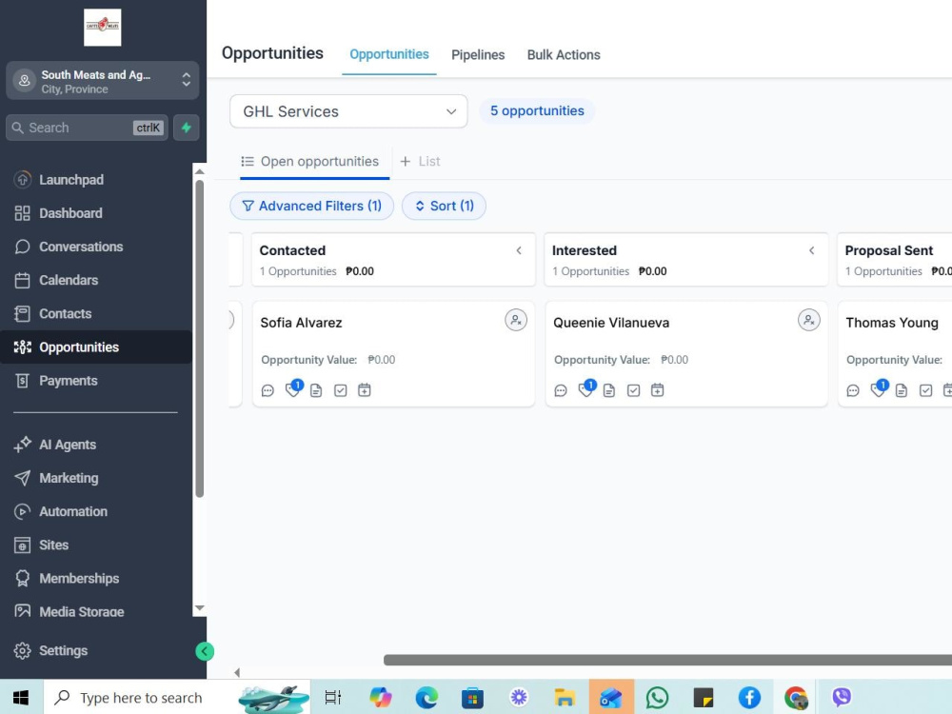Open notes icon on Thomas Young card
Viewport: 952px width, 714px height.
pyautogui.click(x=902, y=390)
